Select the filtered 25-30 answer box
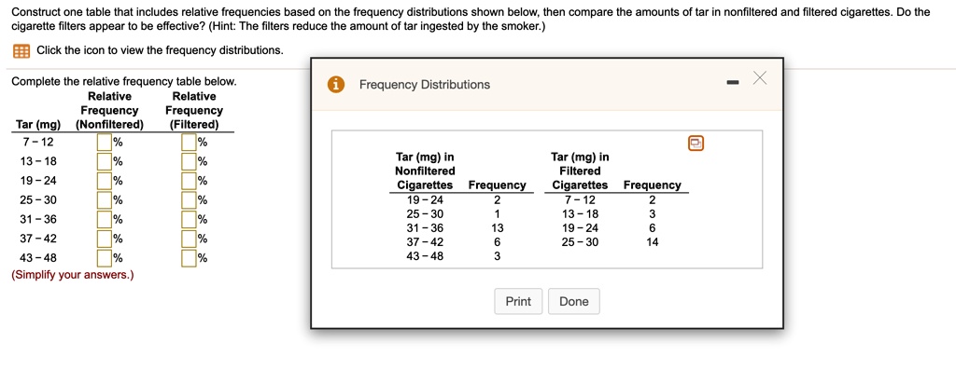 coord(189,199)
